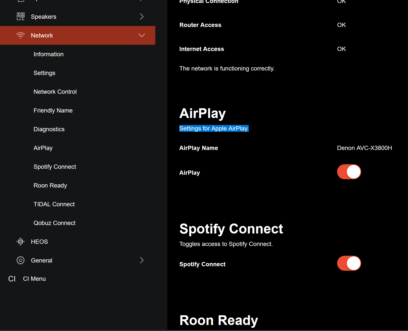The height and width of the screenshot is (331, 408).
Task: Click the Roon Ready section heading
Action: point(219,320)
